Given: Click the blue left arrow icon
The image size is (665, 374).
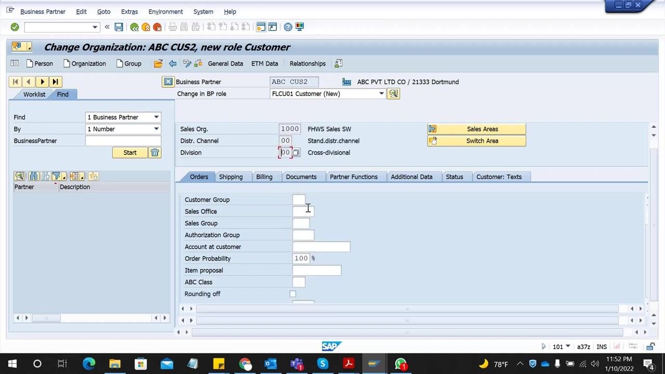Looking at the screenshot, I should coord(172,63).
